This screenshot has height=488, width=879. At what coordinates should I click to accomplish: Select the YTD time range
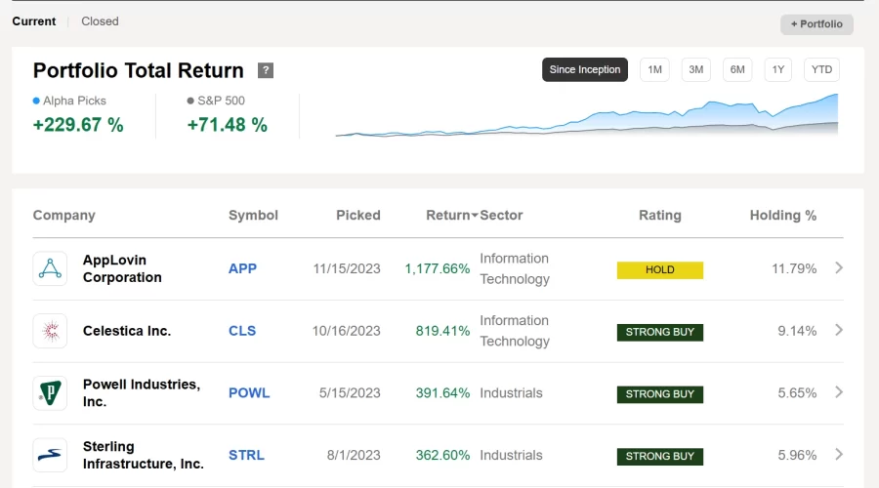tap(821, 69)
